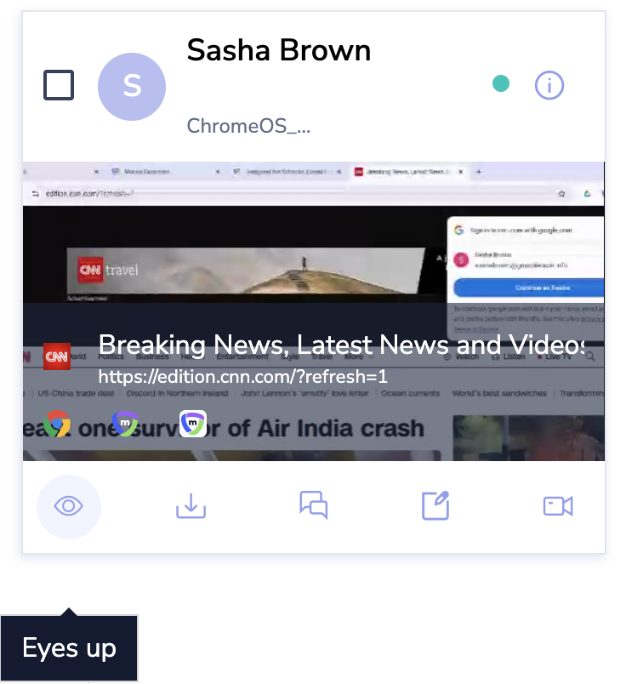The width and height of the screenshot is (626, 684).
Task: Click the shield-shaped m extension icon
Action: pos(193,424)
